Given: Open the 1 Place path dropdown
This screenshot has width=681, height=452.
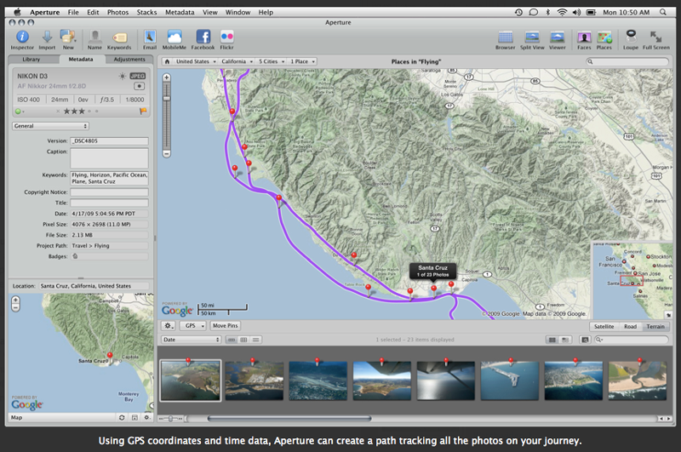Looking at the screenshot, I should tap(302, 61).
